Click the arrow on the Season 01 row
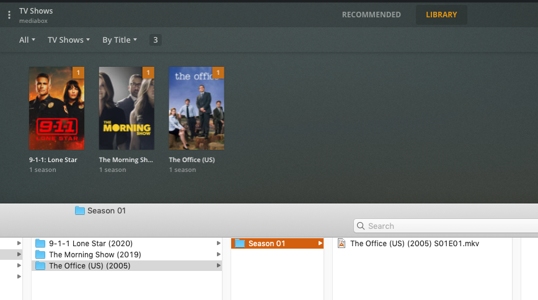This screenshot has height=300, width=538. pyautogui.click(x=320, y=243)
